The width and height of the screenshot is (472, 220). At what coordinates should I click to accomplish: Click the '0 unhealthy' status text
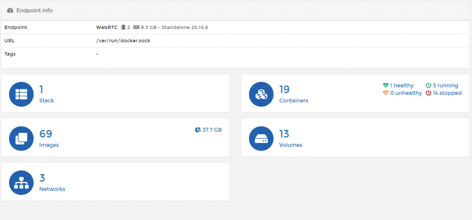tap(406, 93)
